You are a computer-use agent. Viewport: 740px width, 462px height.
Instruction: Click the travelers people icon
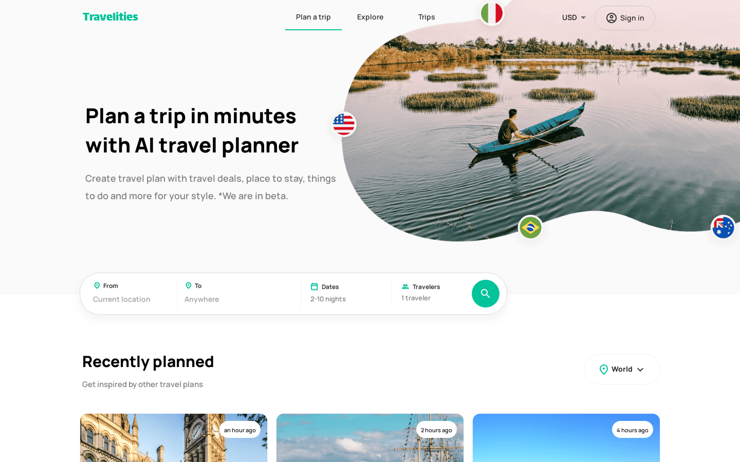[405, 286]
